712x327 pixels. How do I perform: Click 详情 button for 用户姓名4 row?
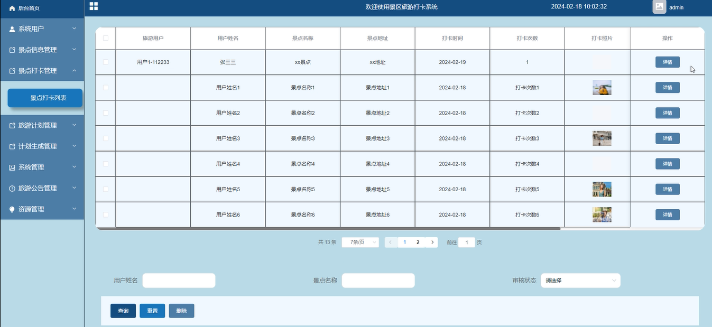[x=668, y=164]
